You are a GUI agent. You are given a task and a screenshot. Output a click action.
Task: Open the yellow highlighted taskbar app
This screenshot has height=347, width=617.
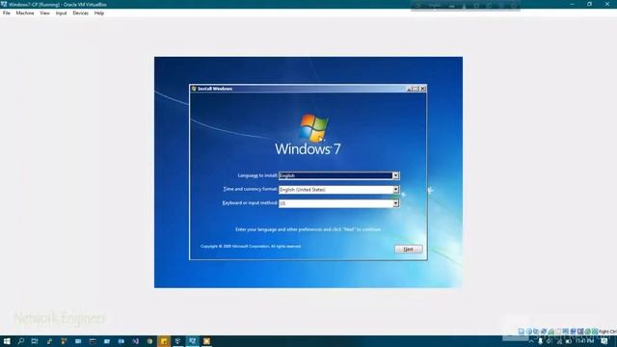coord(164,341)
